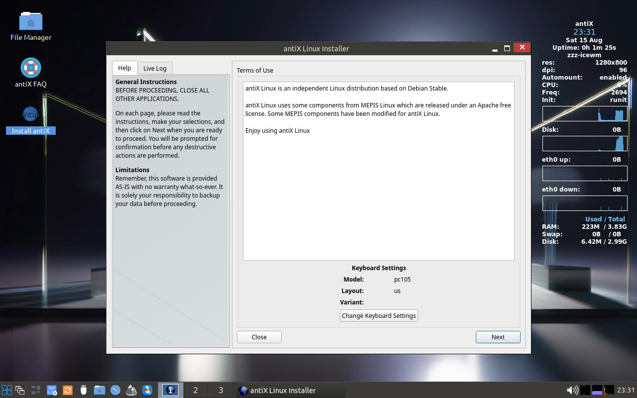Click the window list icon in taskbar
The height and width of the screenshot is (398, 637).
pyautogui.click(x=20, y=390)
